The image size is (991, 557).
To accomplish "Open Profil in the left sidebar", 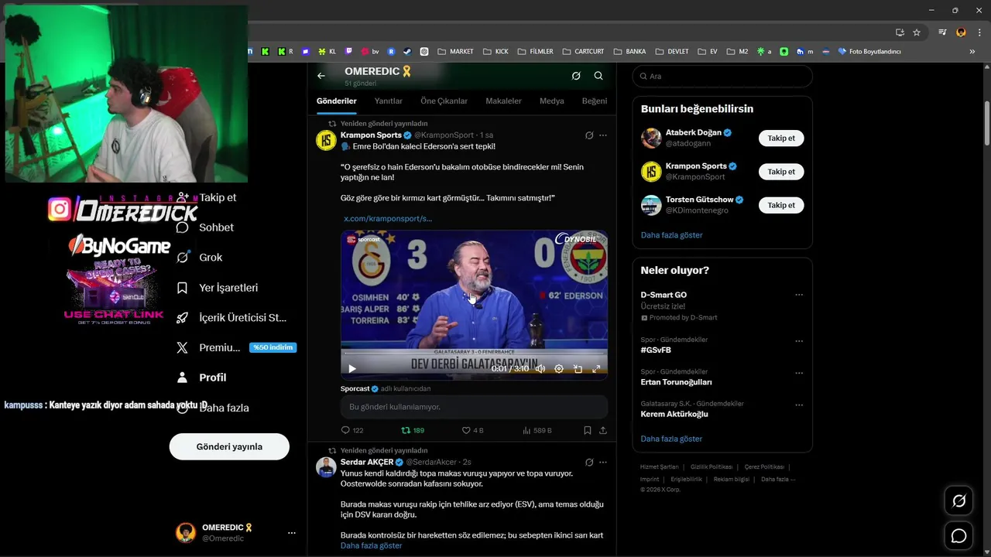I will [201, 378].
